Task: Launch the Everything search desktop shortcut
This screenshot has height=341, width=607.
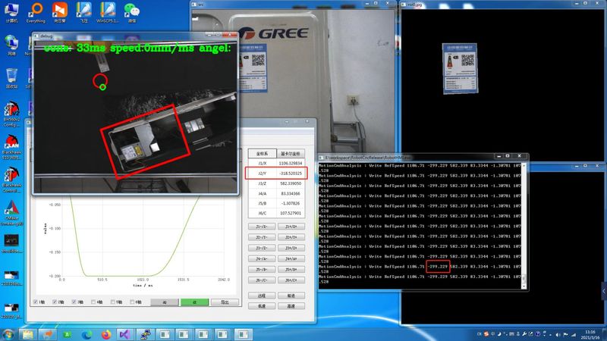Action: (36, 12)
